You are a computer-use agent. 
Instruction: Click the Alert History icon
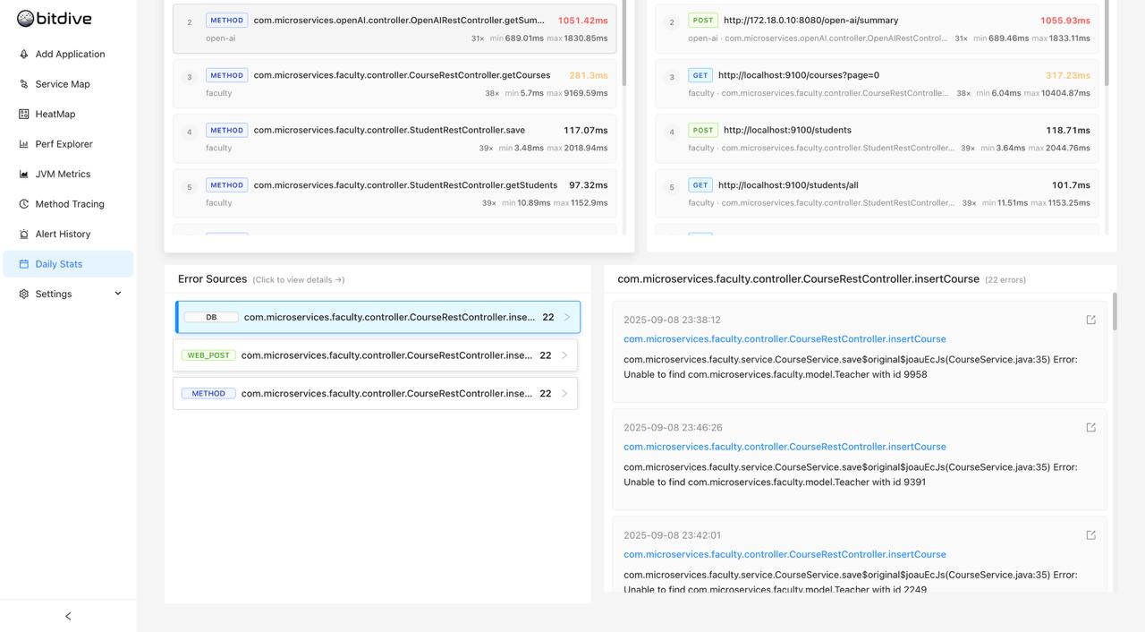[x=24, y=235]
